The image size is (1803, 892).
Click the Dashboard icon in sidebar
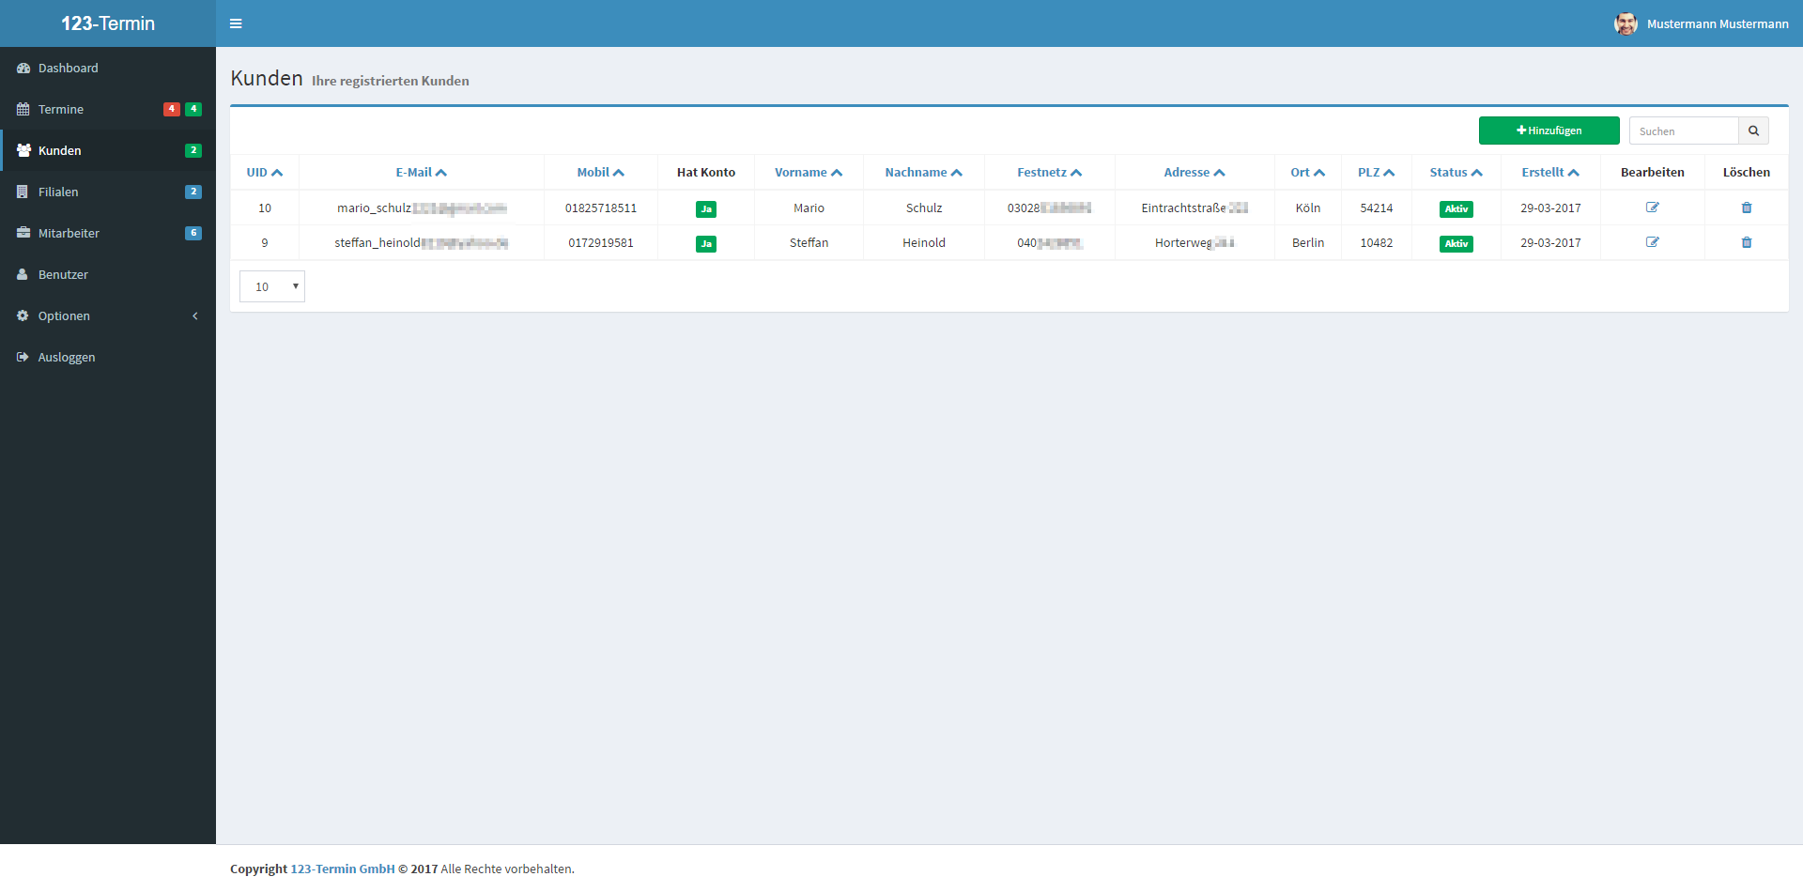coord(23,69)
